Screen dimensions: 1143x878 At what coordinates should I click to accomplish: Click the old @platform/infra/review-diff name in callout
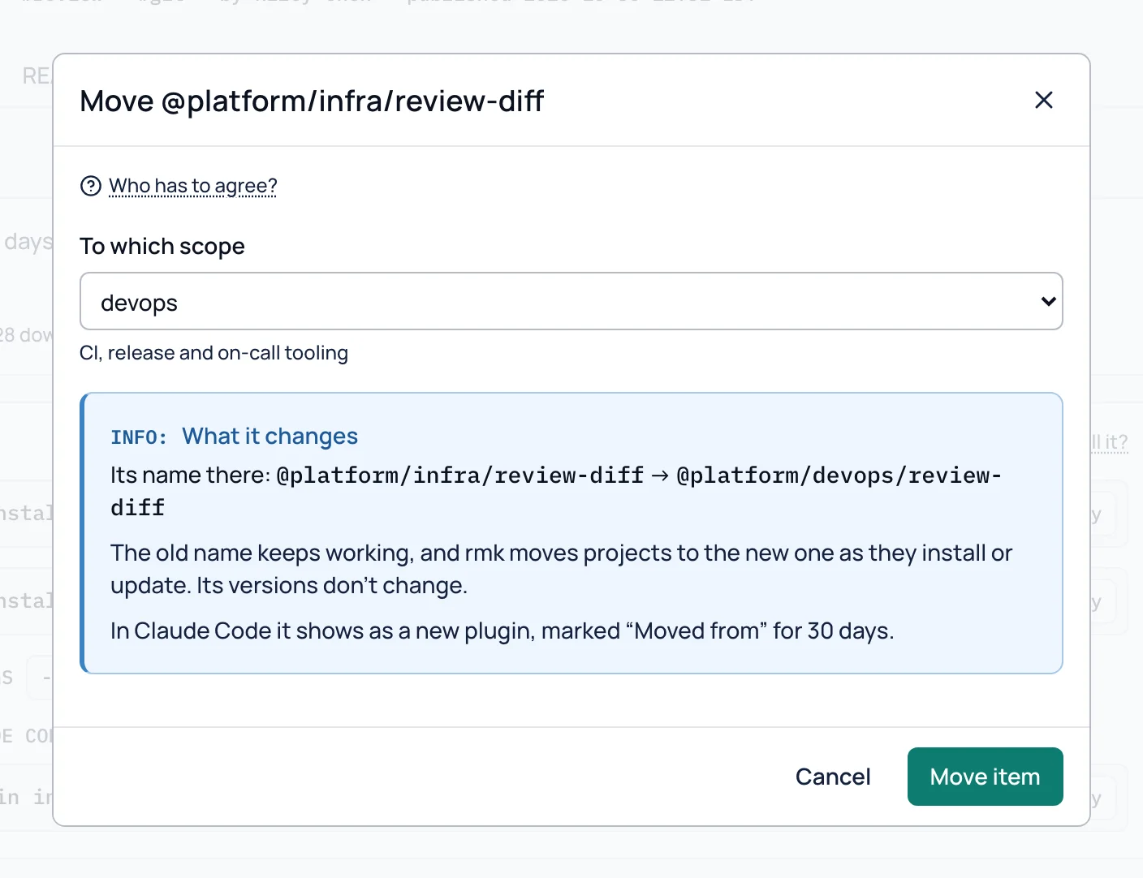click(460, 475)
